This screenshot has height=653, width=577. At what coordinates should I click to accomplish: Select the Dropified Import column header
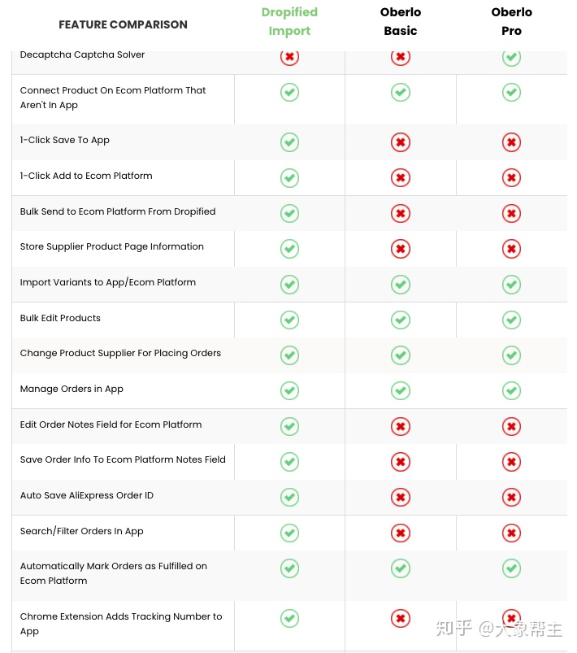[289, 22]
